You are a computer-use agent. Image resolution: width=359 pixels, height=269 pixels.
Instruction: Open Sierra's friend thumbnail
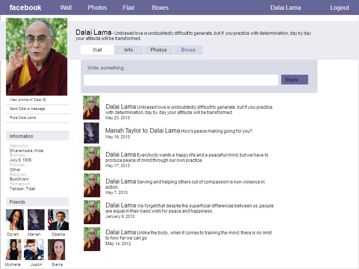coord(56,250)
